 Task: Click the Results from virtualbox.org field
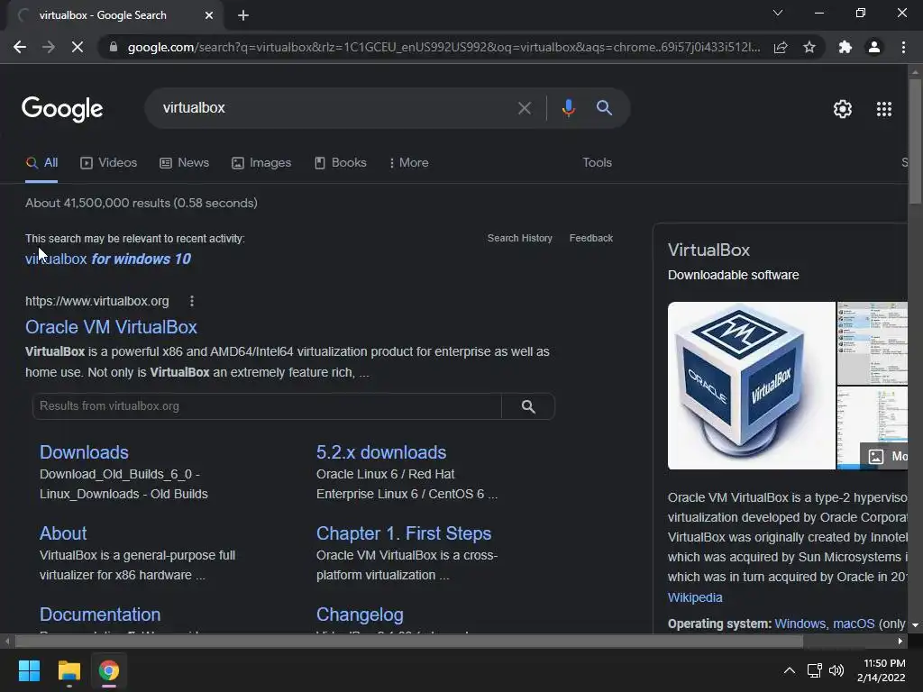coord(267,406)
